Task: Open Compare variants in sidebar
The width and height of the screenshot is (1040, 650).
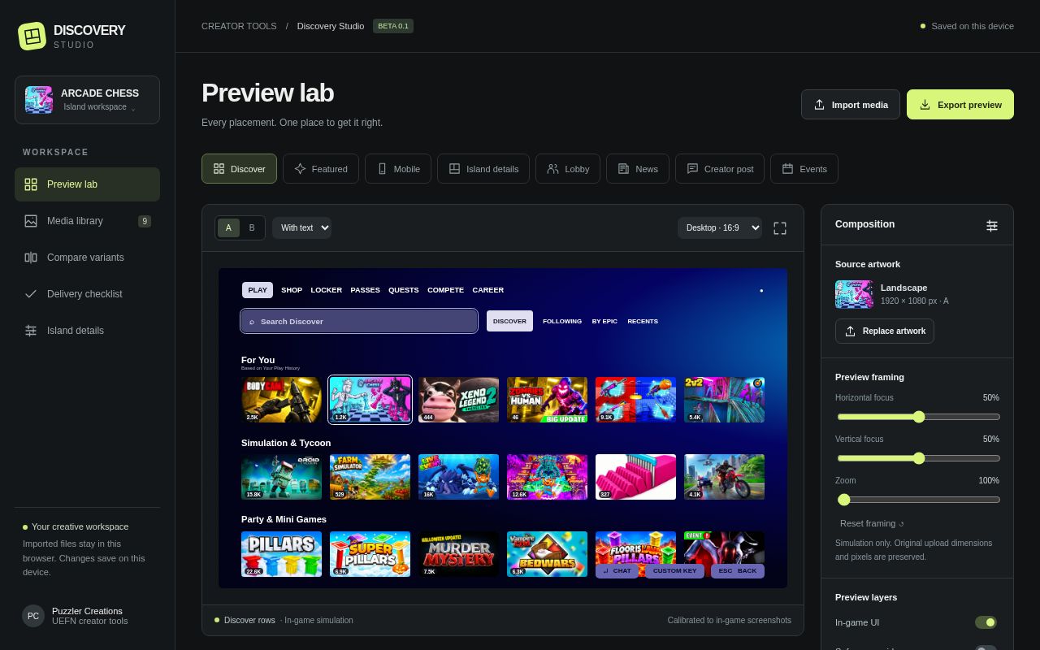Action: click(87, 258)
